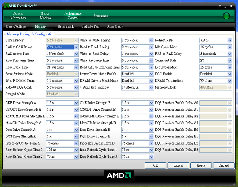Open Performance Control menu

[x=73, y=16]
